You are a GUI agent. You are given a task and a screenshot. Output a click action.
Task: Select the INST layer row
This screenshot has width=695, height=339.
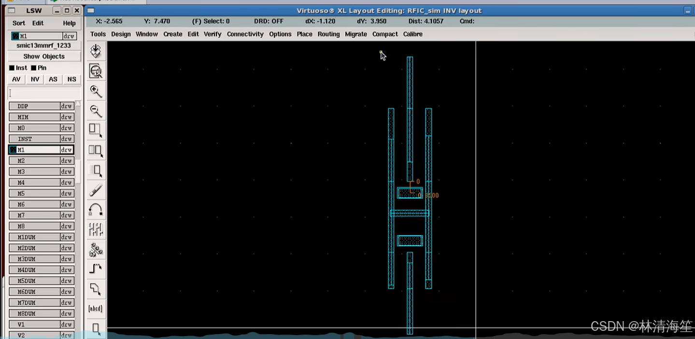pos(42,139)
